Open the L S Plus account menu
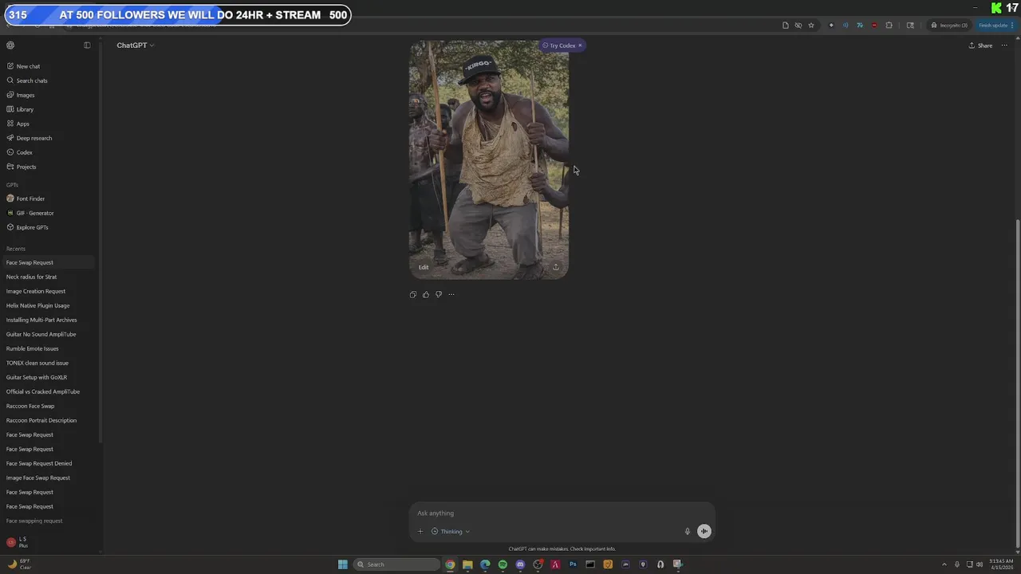 48,542
